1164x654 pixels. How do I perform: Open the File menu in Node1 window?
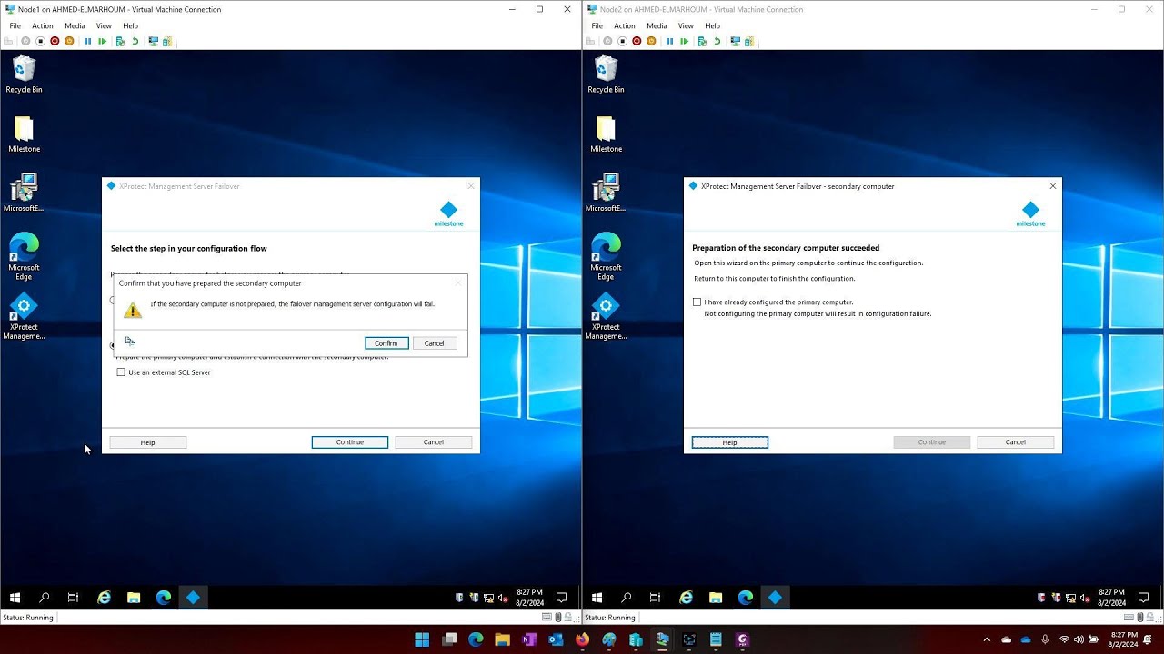[x=15, y=26]
